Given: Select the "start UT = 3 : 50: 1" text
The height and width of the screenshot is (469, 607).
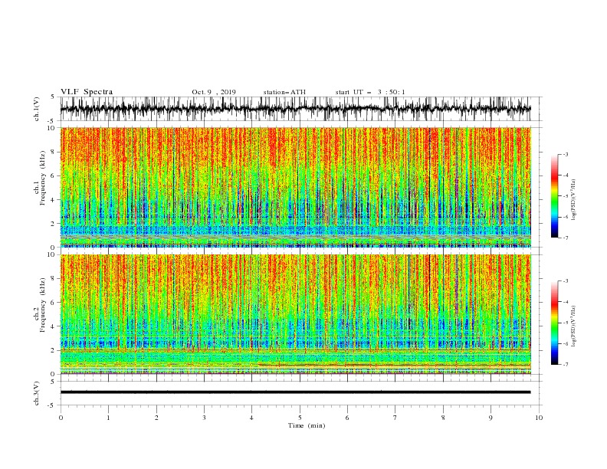Looking at the screenshot, I should click(370, 92).
